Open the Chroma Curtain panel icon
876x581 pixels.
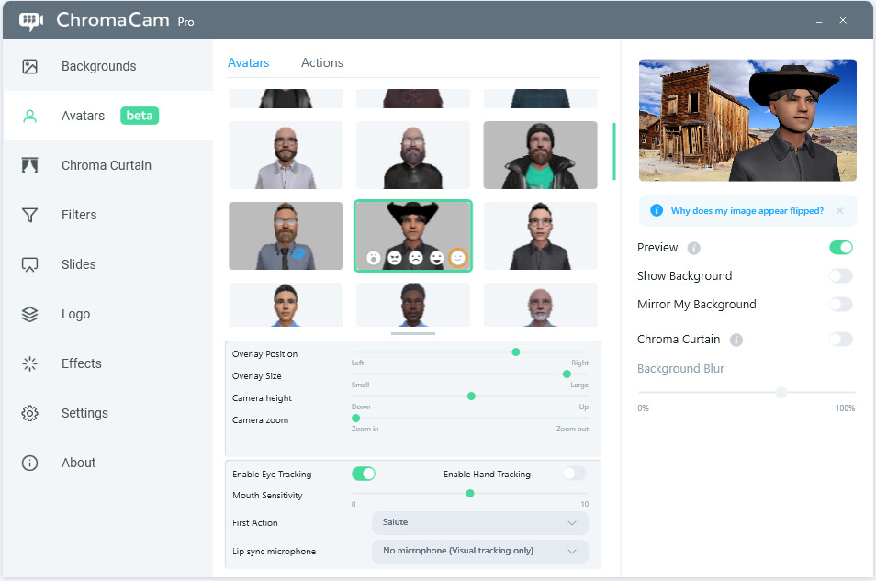pos(30,165)
